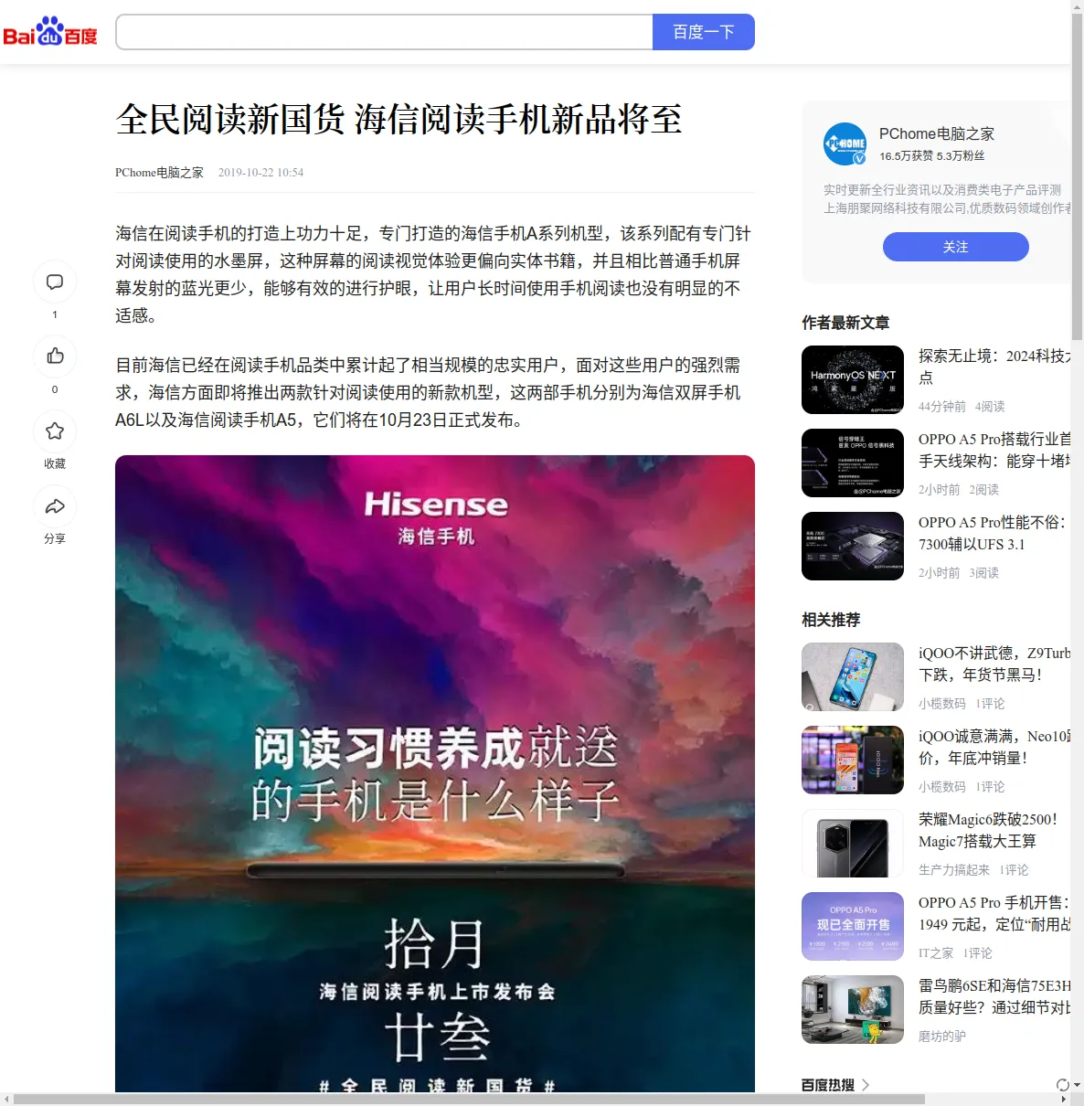
Task: Click the scrollbar down arrow
Action: coord(1077,1085)
